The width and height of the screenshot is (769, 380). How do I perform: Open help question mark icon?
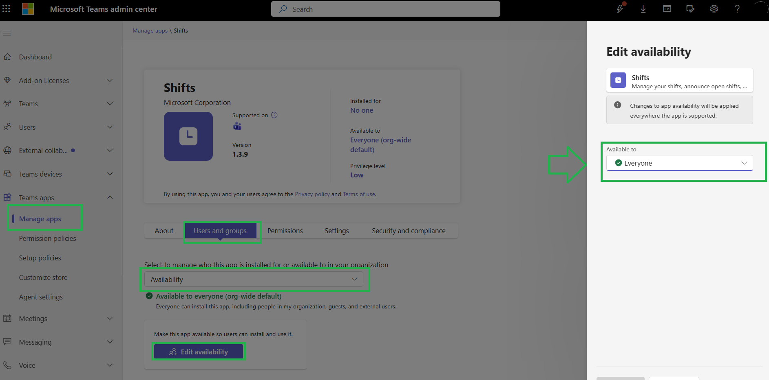[737, 9]
